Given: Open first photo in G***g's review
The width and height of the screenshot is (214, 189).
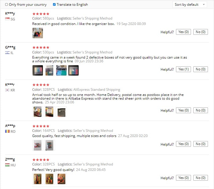Looking at the screenshot, I should pyautogui.click(x=37, y=70).
